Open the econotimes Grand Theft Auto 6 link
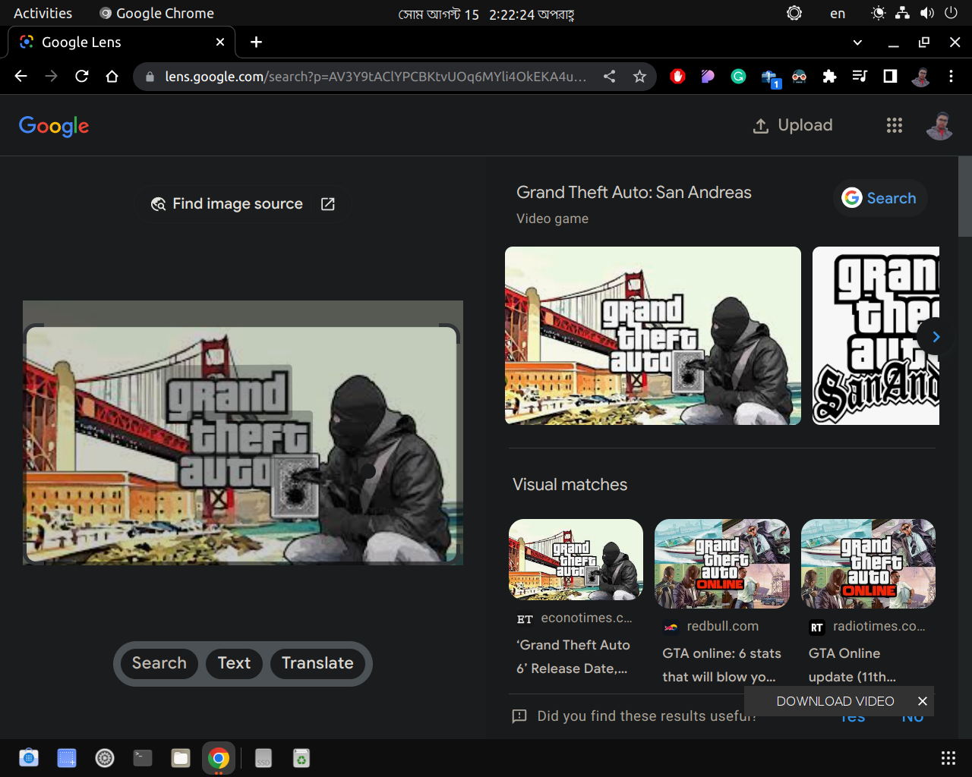This screenshot has width=972, height=777. [x=573, y=656]
